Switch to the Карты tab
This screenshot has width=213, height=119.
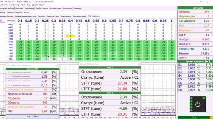[x=45, y=8]
